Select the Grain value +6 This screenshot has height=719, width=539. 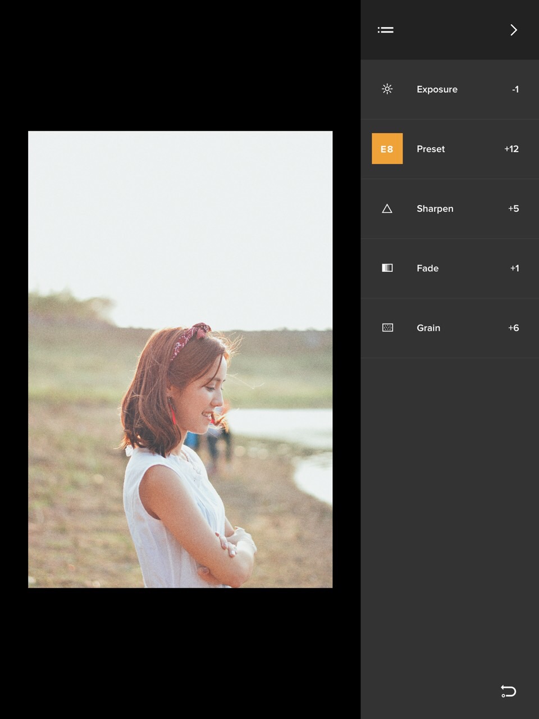point(513,327)
